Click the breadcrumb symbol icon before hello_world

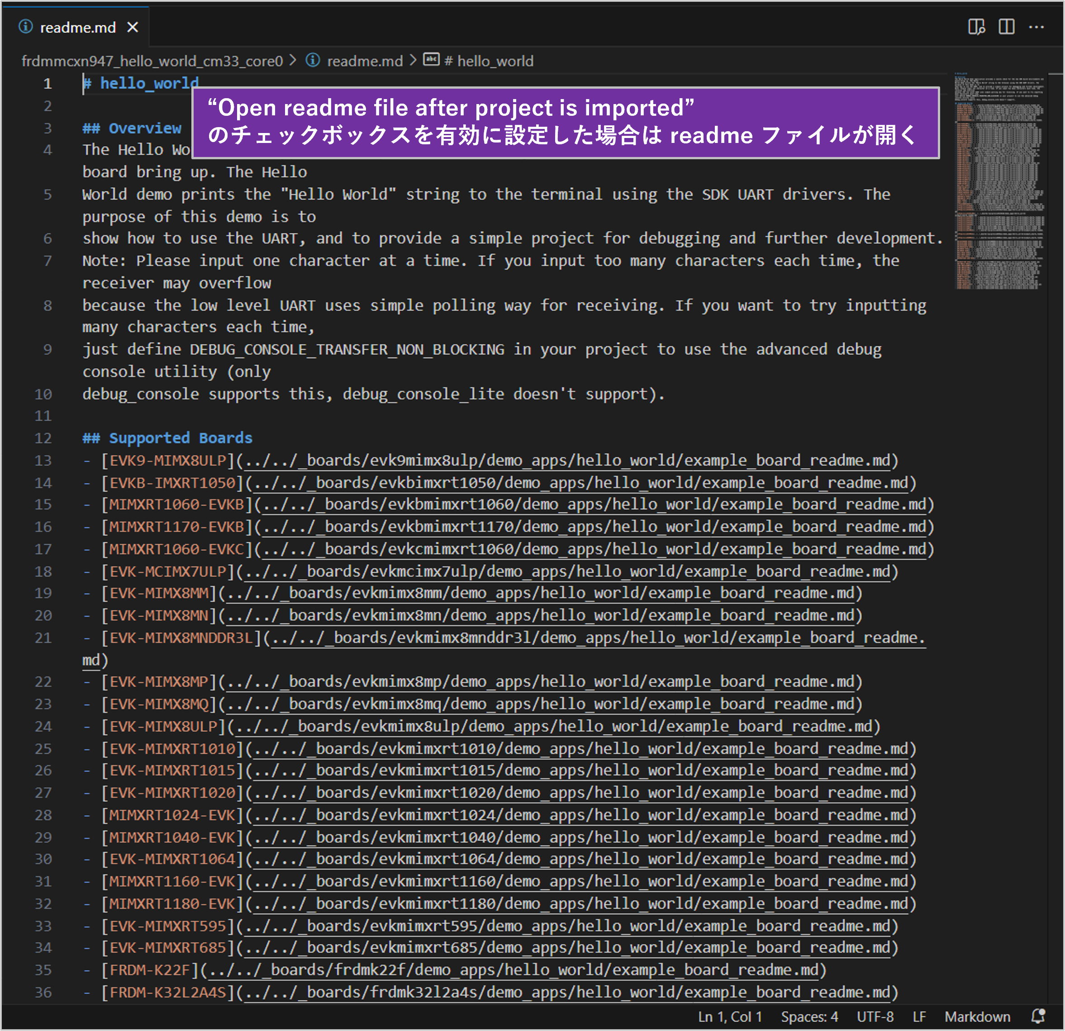click(432, 60)
